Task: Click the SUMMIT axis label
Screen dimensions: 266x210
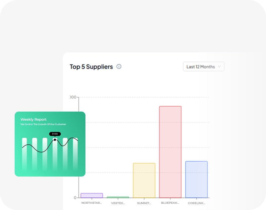Action: click(x=144, y=203)
